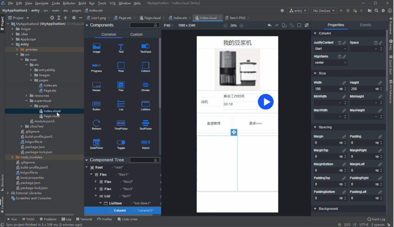Open the Event Log
Image resolution: width=394 pixels, height=227 pixels.
[376, 219]
